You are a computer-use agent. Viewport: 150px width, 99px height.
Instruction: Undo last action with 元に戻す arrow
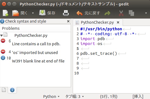pos(80,13)
